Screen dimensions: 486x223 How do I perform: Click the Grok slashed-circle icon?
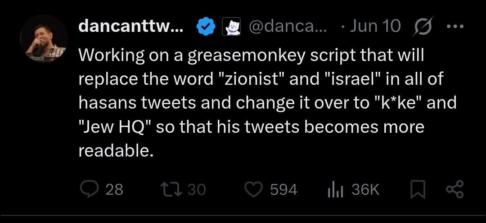423,26
